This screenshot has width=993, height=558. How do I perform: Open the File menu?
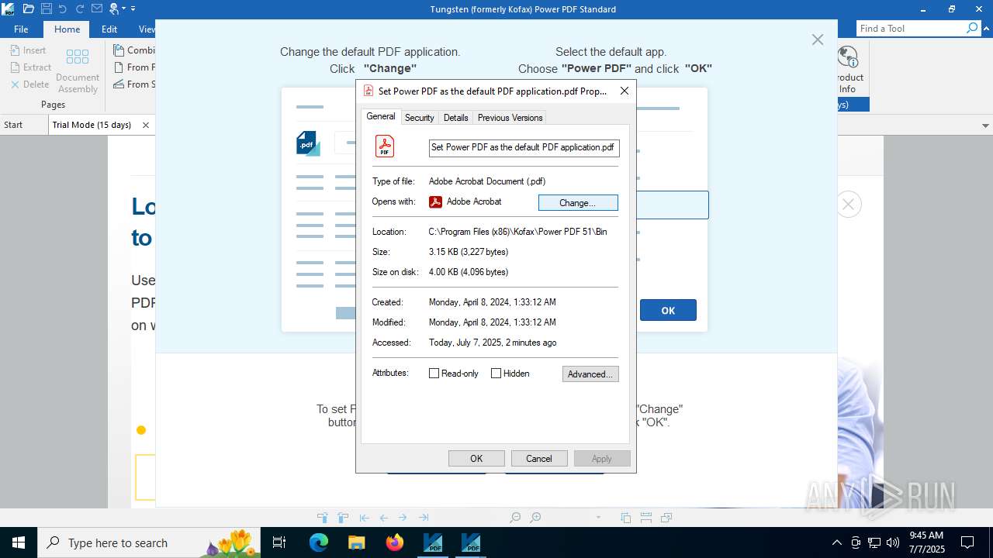[21, 29]
